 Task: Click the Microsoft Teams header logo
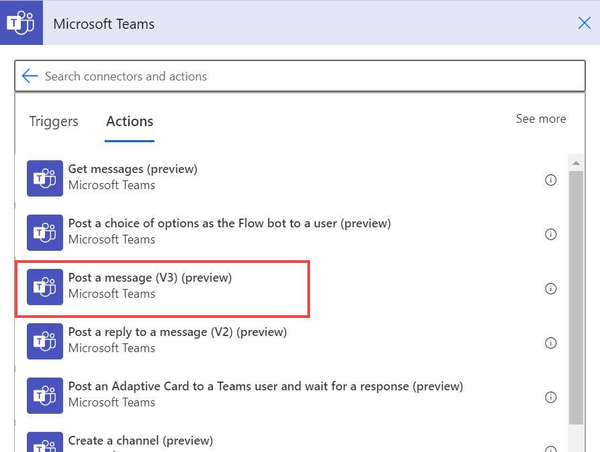click(21, 23)
